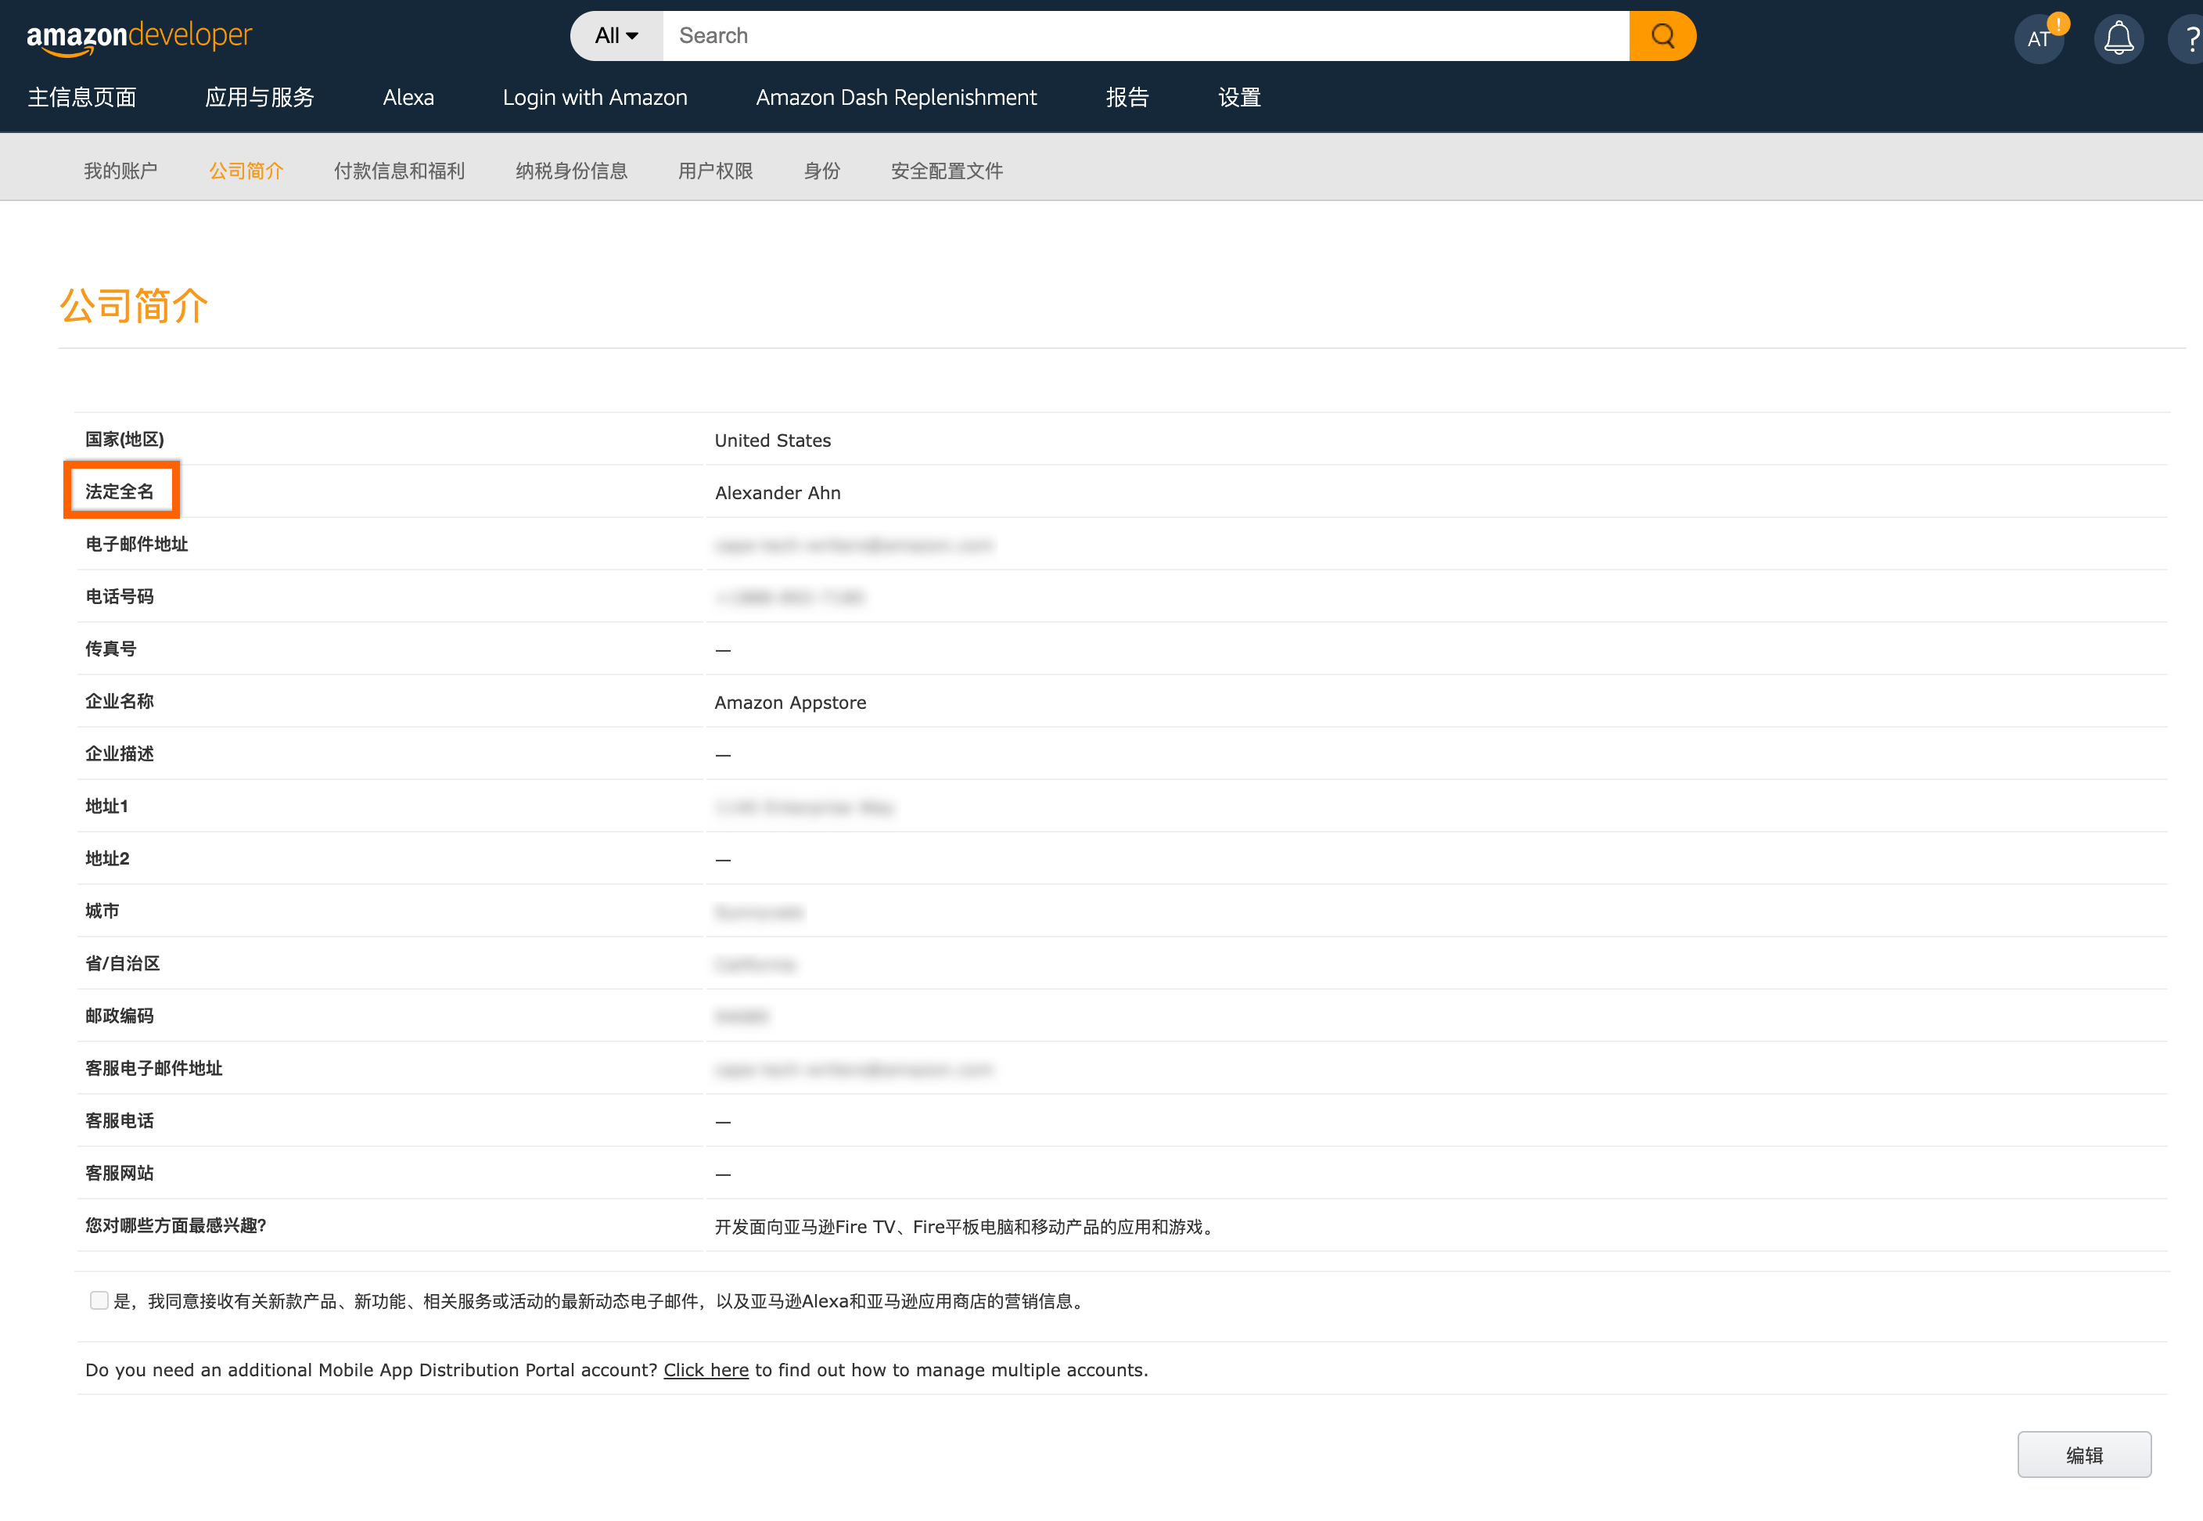Expand the All search category dropdown

click(616, 36)
